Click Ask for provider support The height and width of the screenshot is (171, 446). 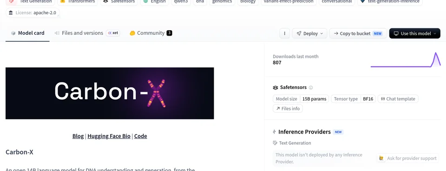pyautogui.click(x=407, y=158)
